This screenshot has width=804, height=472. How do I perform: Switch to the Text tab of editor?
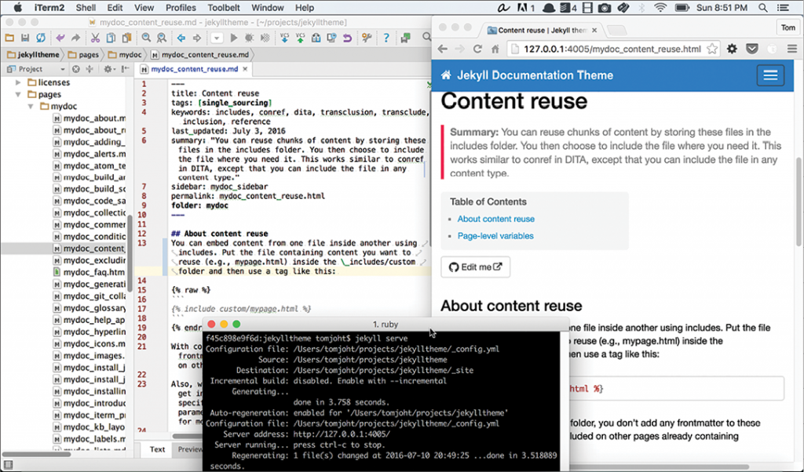pos(157,449)
